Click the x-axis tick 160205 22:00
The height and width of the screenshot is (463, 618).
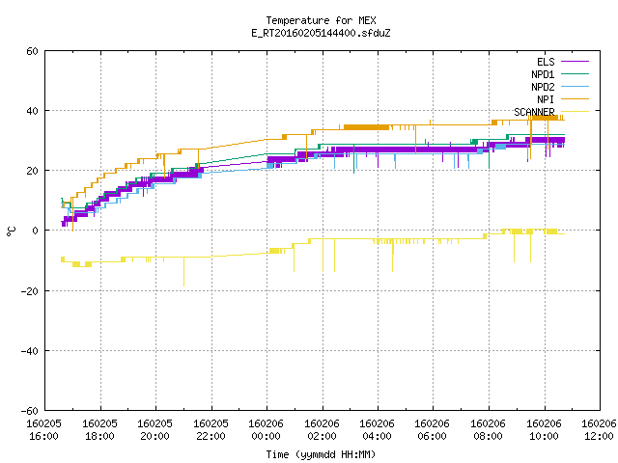pyautogui.click(x=211, y=430)
